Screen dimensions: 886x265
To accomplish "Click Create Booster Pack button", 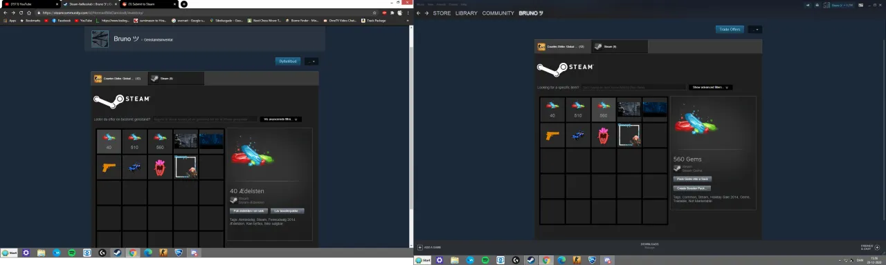I will coord(692,188).
